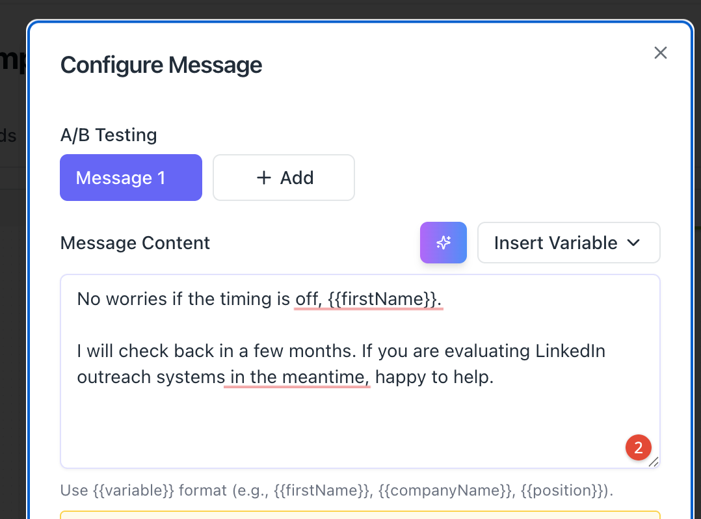
Task: Click the AI sparkle generate button
Action: pyautogui.click(x=443, y=243)
